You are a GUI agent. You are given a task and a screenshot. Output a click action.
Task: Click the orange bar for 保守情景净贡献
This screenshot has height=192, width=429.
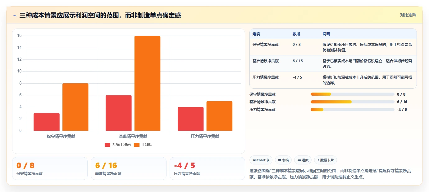(75, 107)
